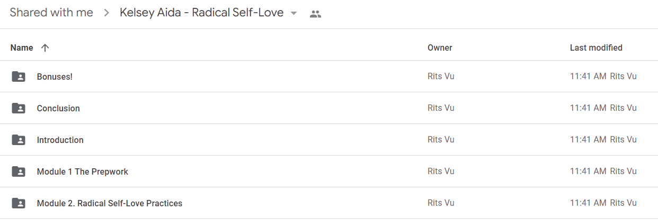Select the Bonuses! folder row
Screen dimensions: 658x220
pos(329,76)
